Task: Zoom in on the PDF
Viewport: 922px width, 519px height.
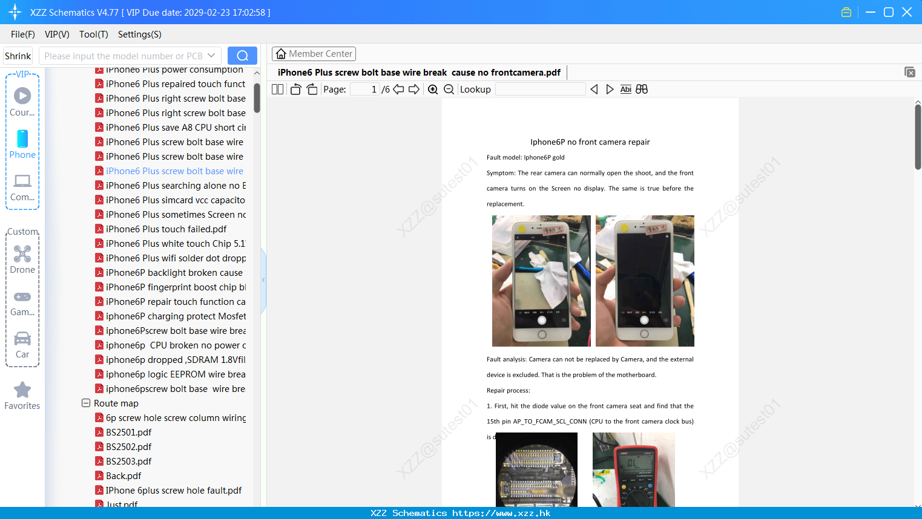Action: tap(433, 90)
